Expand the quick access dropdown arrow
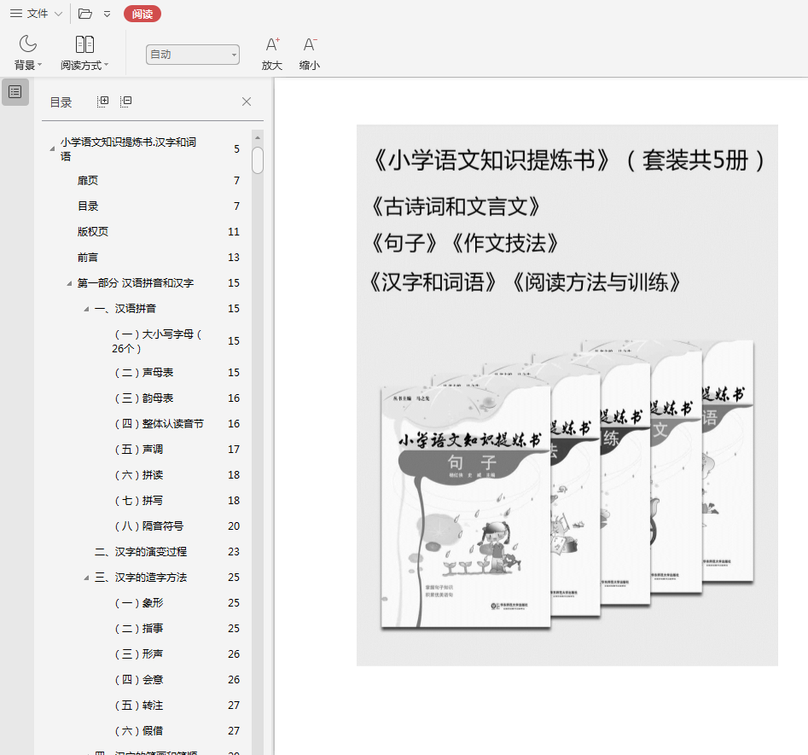 [107, 14]
